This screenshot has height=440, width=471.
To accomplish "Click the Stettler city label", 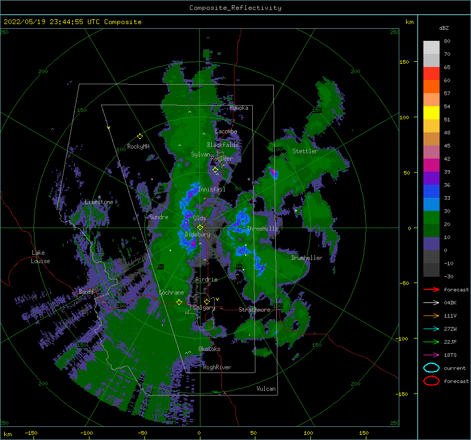I will [x=305, y=151].
